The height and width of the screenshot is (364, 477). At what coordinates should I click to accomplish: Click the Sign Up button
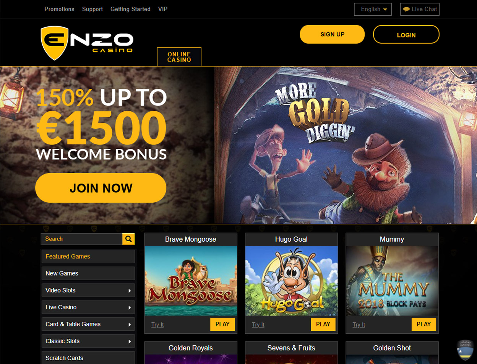pyautogui.click(x=333, y=34)
